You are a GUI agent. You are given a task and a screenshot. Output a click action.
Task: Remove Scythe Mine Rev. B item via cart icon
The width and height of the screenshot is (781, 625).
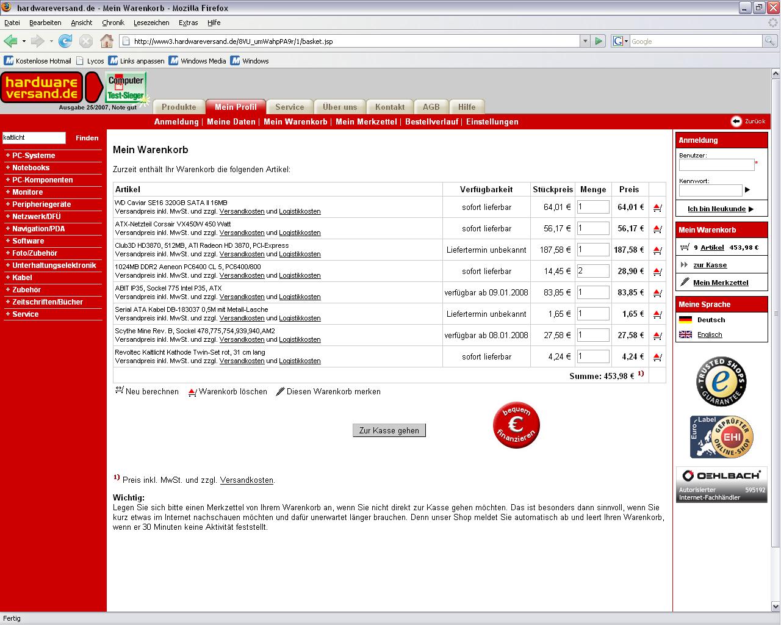pyautogui.click(x=657, y=336)
